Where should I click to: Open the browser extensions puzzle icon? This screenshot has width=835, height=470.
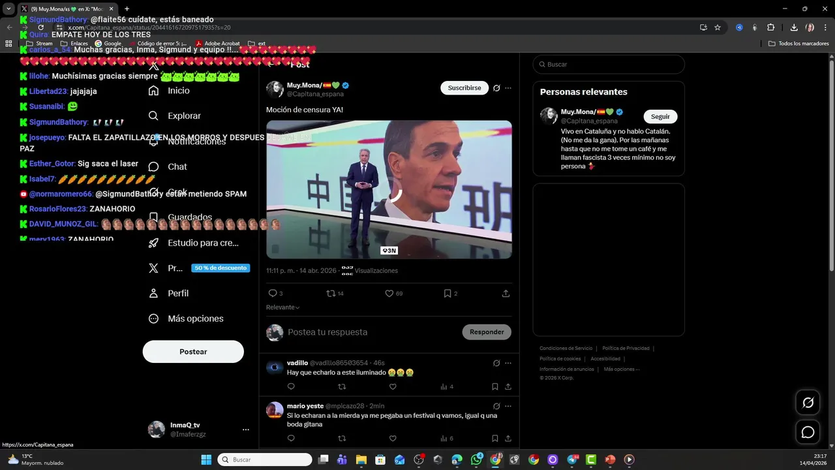770,27
